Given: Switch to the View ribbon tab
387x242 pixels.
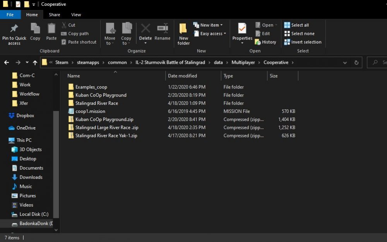Looking at the screenshot, I should [x=76, y=15].
